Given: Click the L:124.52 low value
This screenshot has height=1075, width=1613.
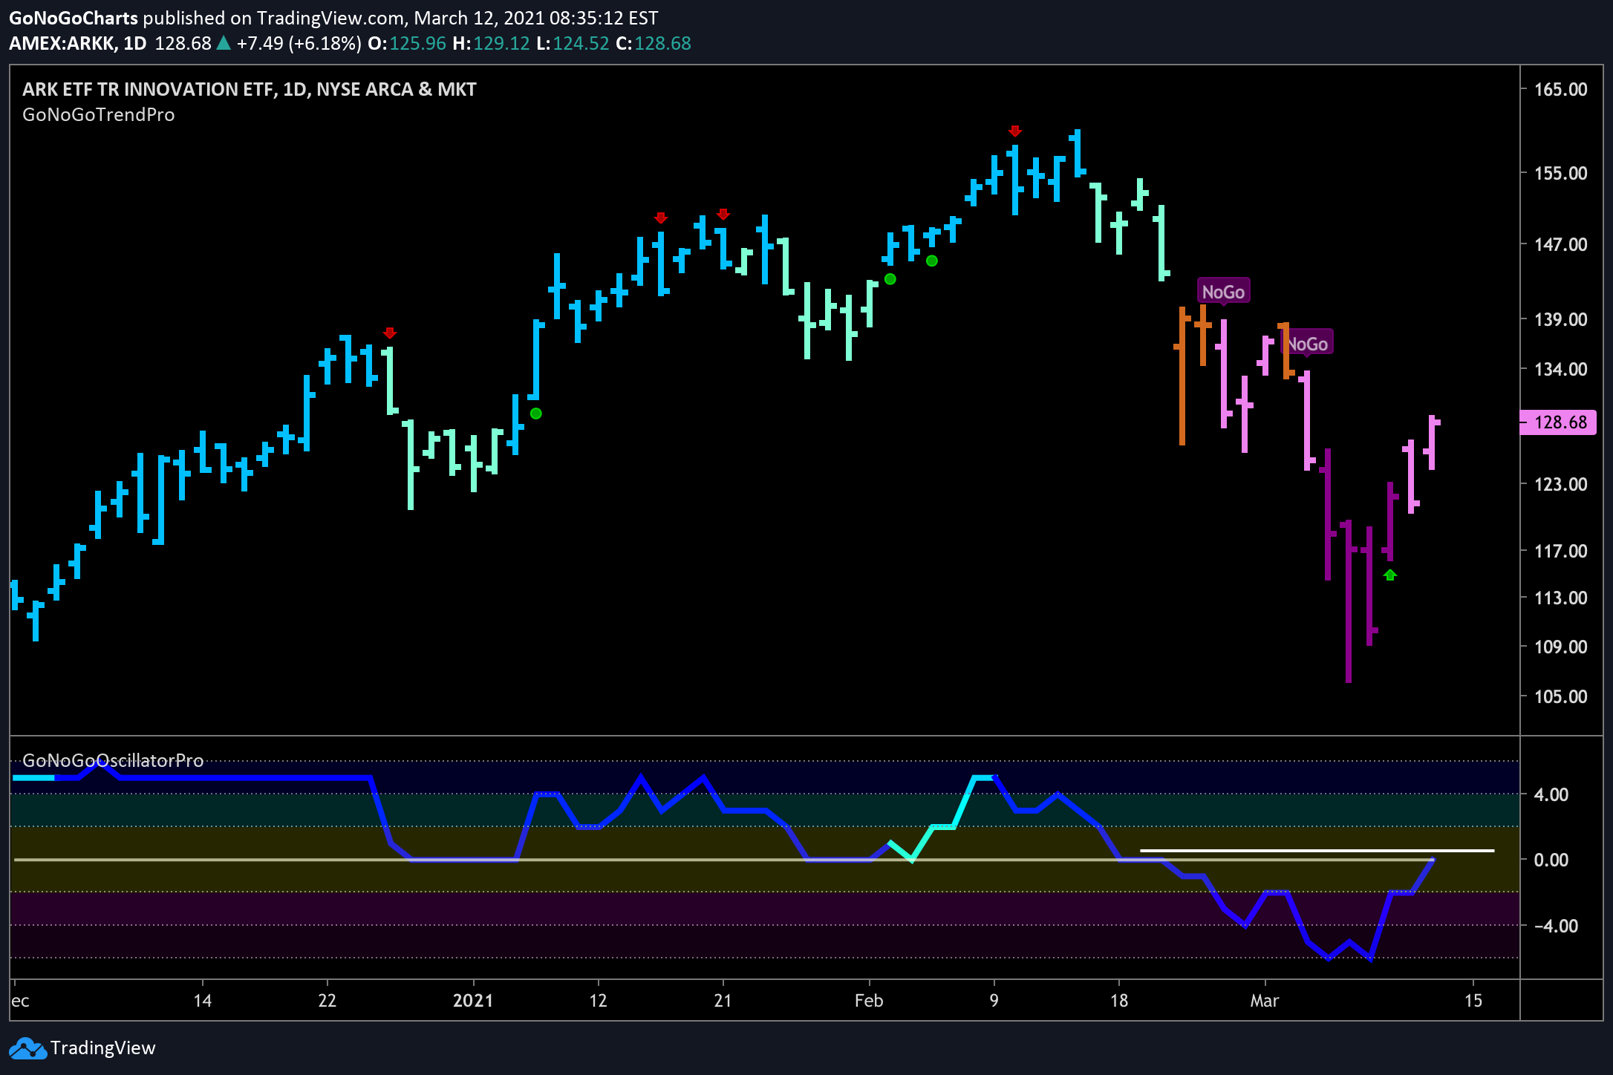Looking at the screenshot, I should (573, 44).
